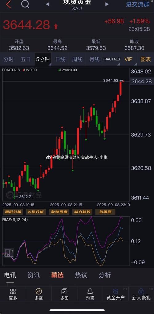Open the VIP indicator dropdown
154x314 pixels.
(128, 59)
